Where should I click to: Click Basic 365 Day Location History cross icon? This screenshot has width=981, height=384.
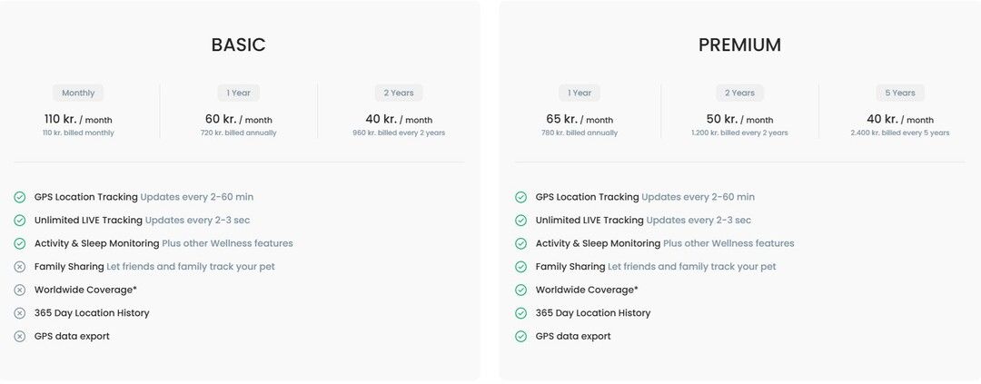20,313
